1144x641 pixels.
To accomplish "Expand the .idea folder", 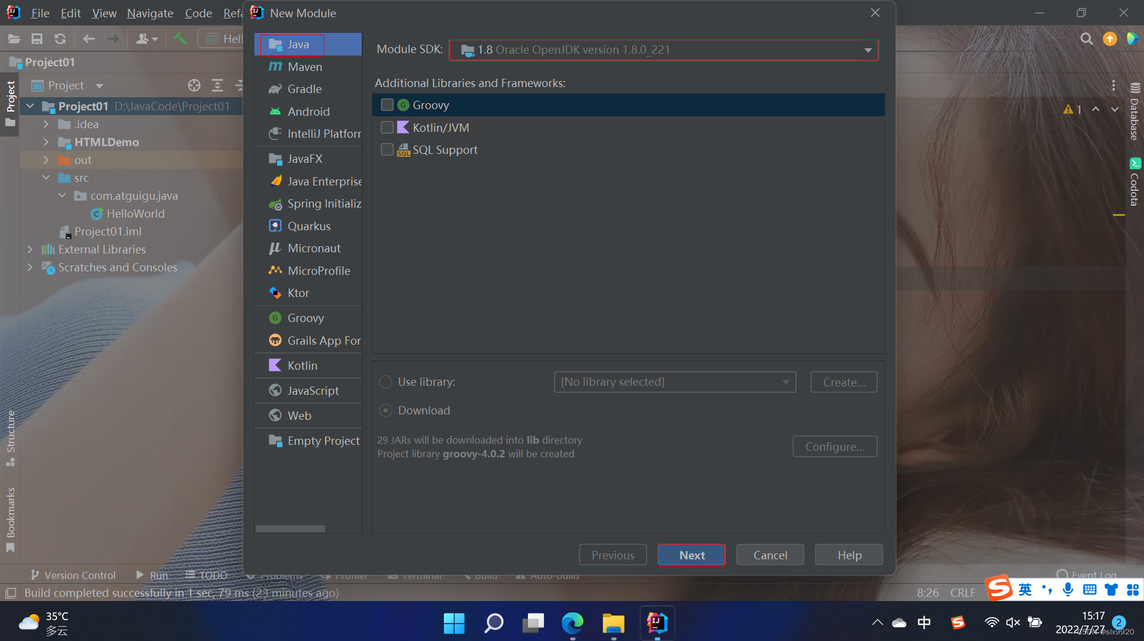I will pos(46,124).
